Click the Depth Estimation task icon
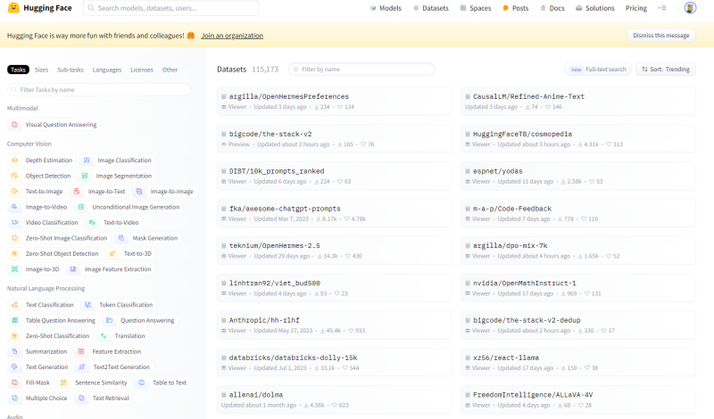The width and height of the screenshot is (714, 419). pos(15,160)
